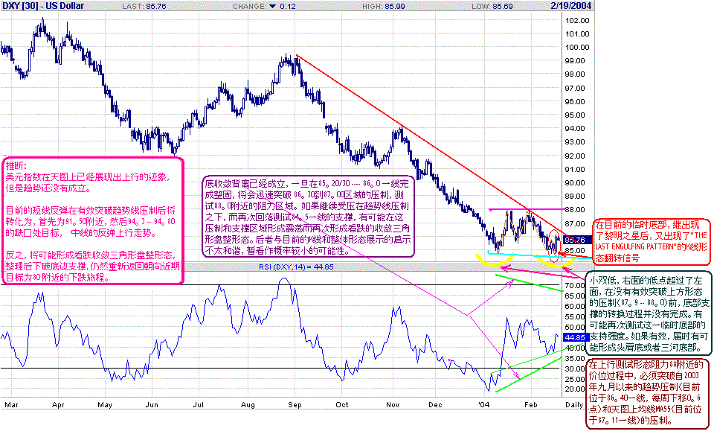The image size is (714, 440).
Task: Click the 94.00 price axis label
Action: tap(575, 129)
